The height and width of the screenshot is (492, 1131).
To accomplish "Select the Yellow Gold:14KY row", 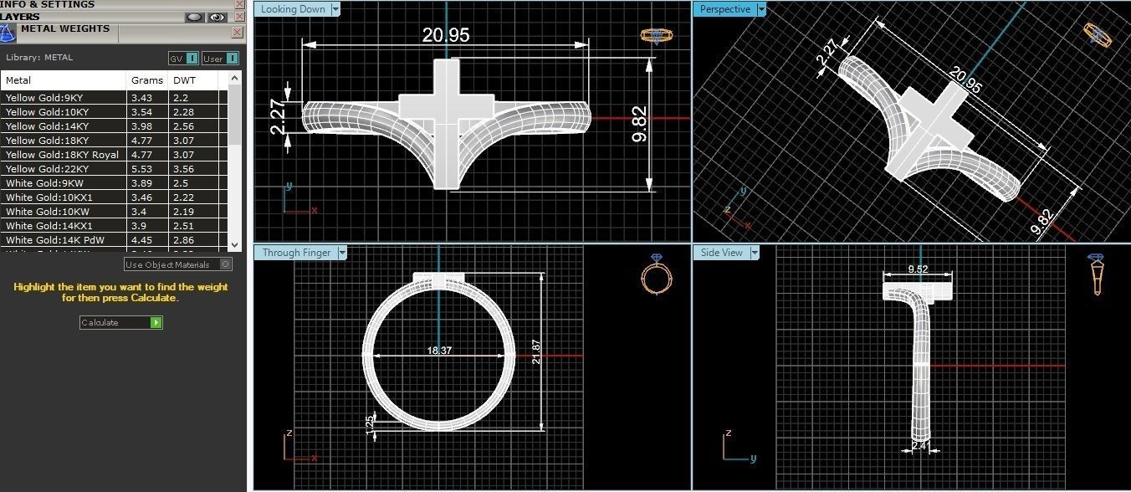I will 114,126.
